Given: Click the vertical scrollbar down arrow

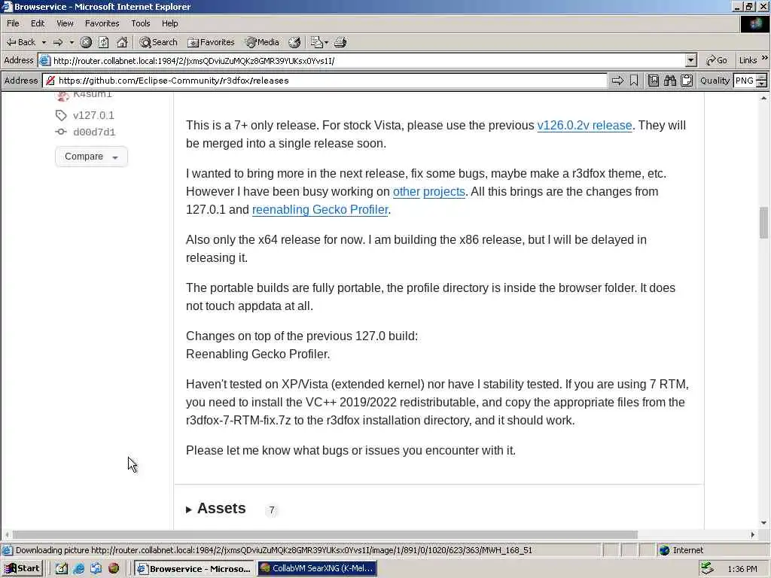Looking at the screenshot, I should pos(763,523).
